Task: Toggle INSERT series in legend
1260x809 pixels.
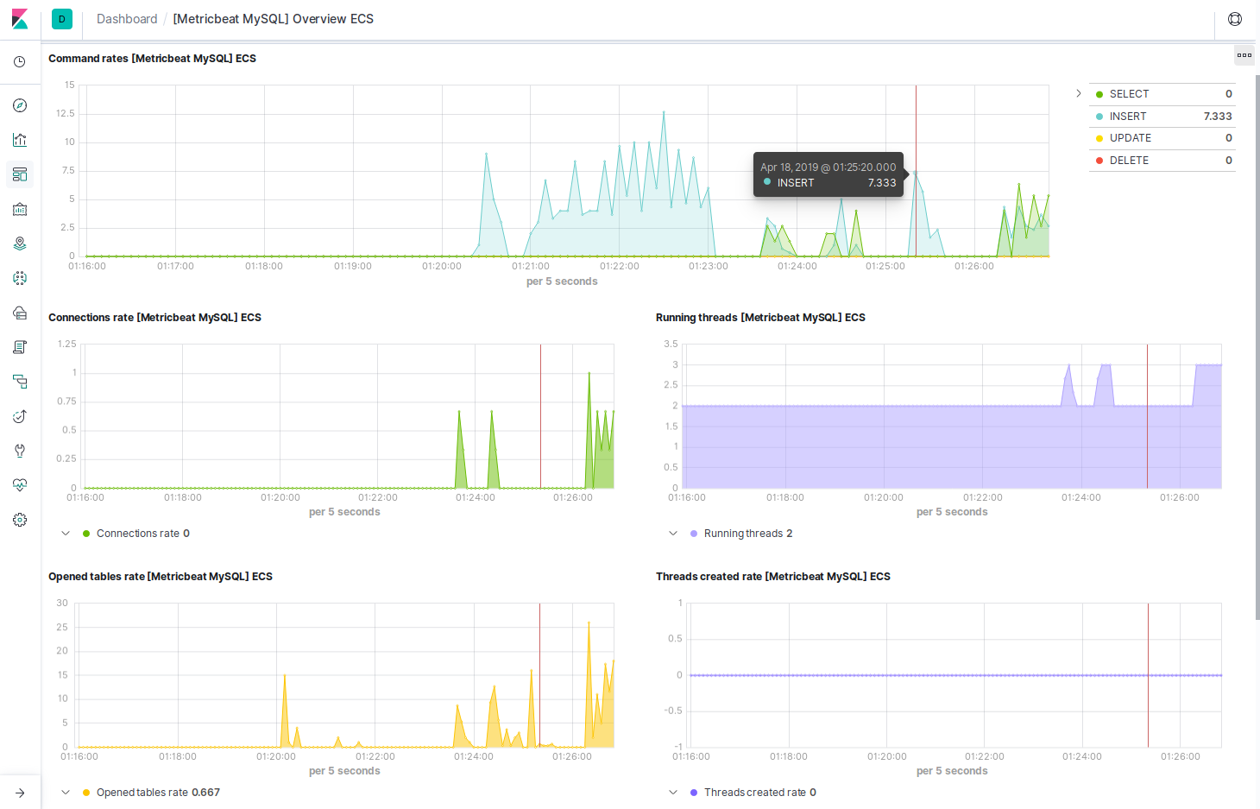Action: 1162,117
